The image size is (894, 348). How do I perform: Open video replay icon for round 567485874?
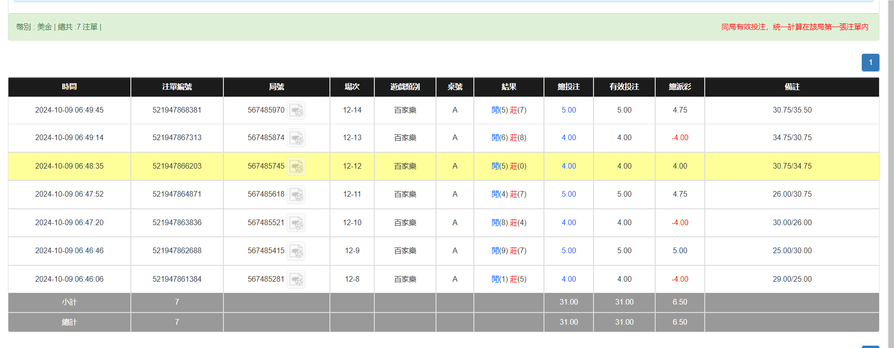[x=296, y=138]
